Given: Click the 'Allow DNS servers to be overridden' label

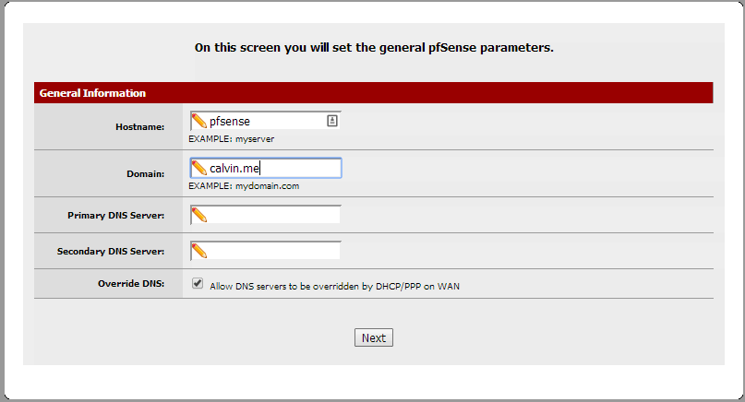Looking at the screenshot, I should tap(334, 286).
